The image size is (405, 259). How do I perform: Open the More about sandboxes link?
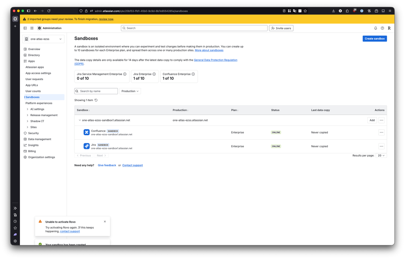pos(209,50)
